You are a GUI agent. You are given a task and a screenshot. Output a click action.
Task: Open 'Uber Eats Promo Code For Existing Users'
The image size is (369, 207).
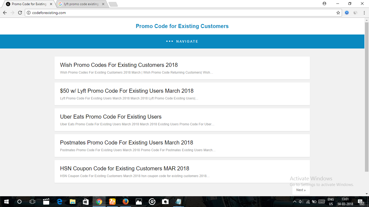coord(111,117)
